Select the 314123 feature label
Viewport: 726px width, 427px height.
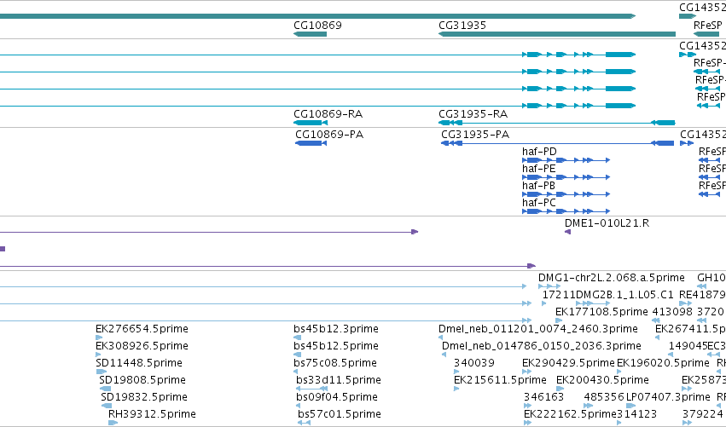coord(637,414)
